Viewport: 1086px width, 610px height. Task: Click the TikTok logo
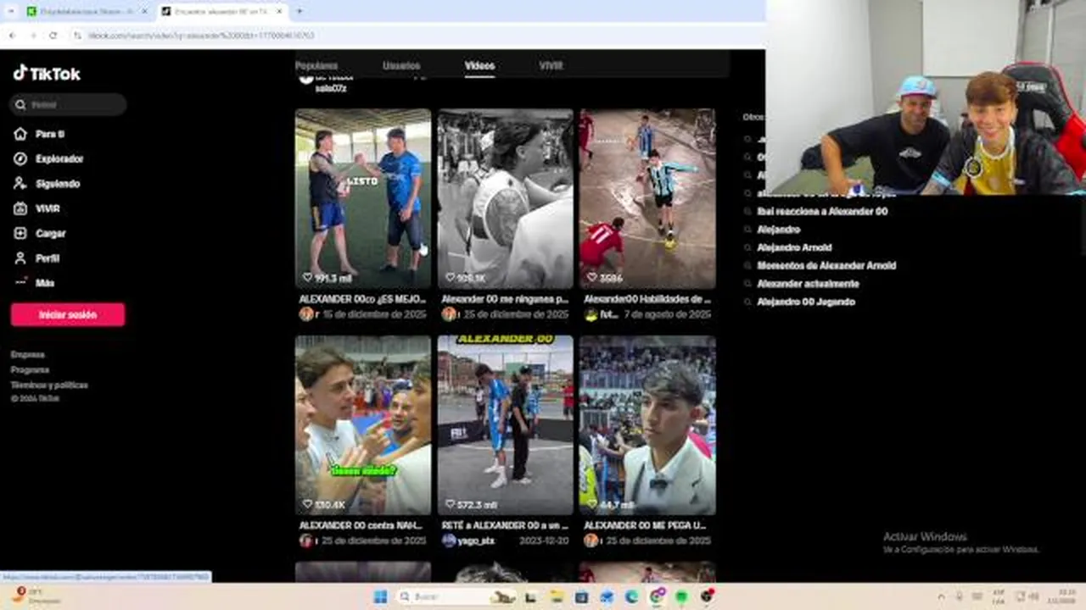(47, 74)
